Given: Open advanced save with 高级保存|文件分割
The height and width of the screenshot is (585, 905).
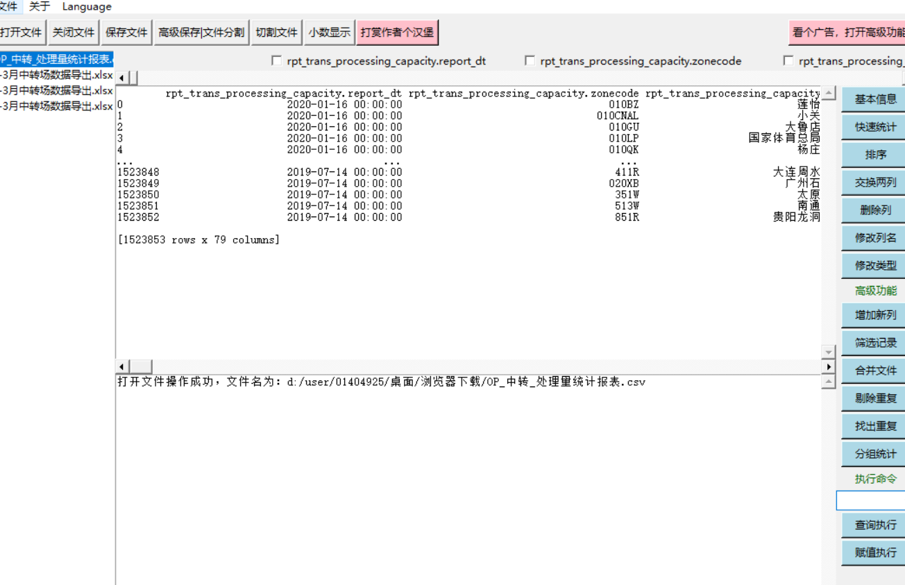Looking at the screenshot, I should coord(201,31).
